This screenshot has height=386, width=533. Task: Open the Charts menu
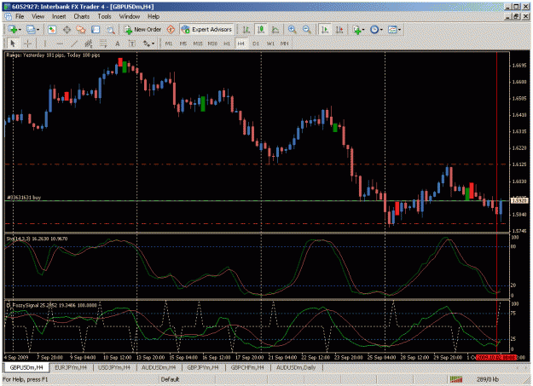coord(82,16)
